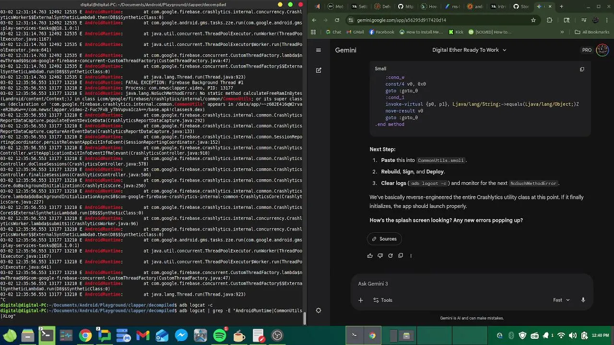The image size is (614, 345).
Task: Switch to the GitHub 'http' tab
Action: (x=405, y=6)
